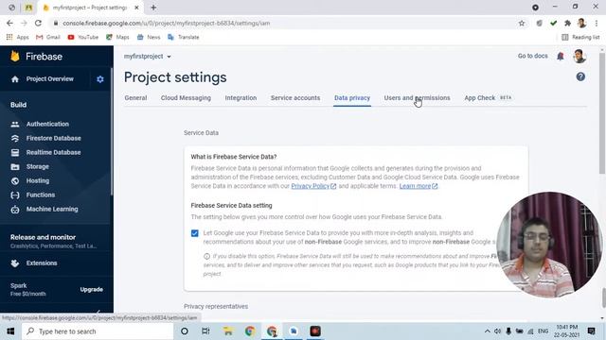Expand the myfirstproject project dropdown
This screenshot has height=340, width=606.
tap(148, 57)
